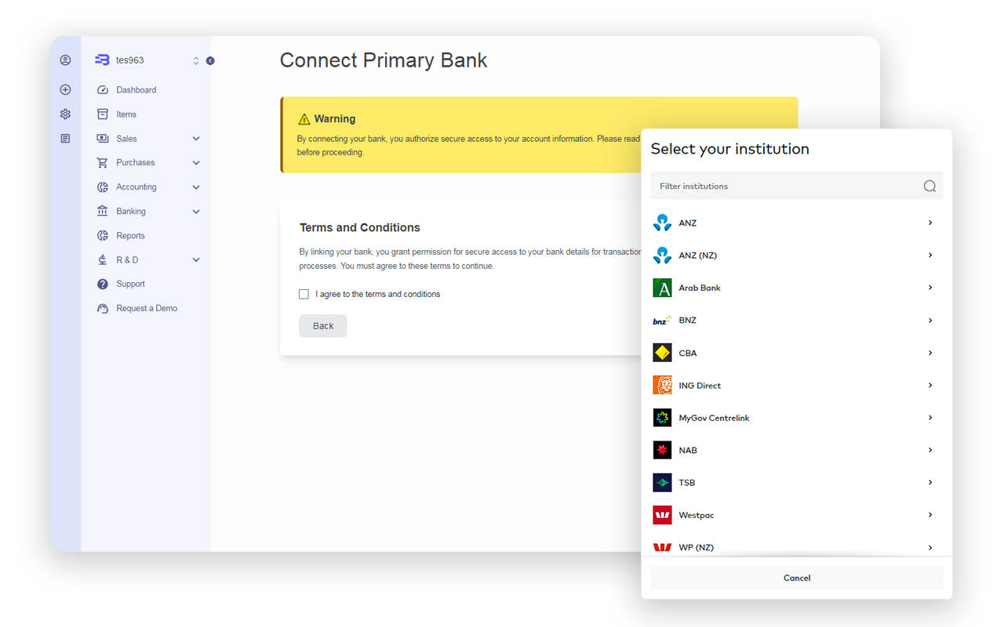Click the search magnifier in Filter institutions
Image resolution: width=1004 pixels, height=627 pixels.
[x=929, y=187]
